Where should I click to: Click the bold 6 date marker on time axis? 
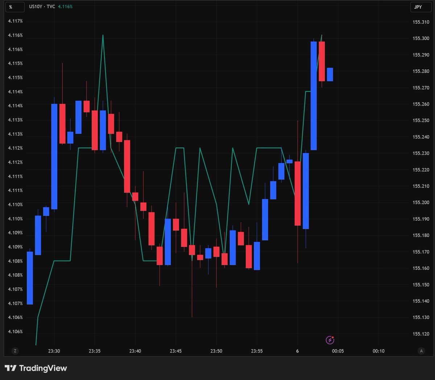(298, 351)
